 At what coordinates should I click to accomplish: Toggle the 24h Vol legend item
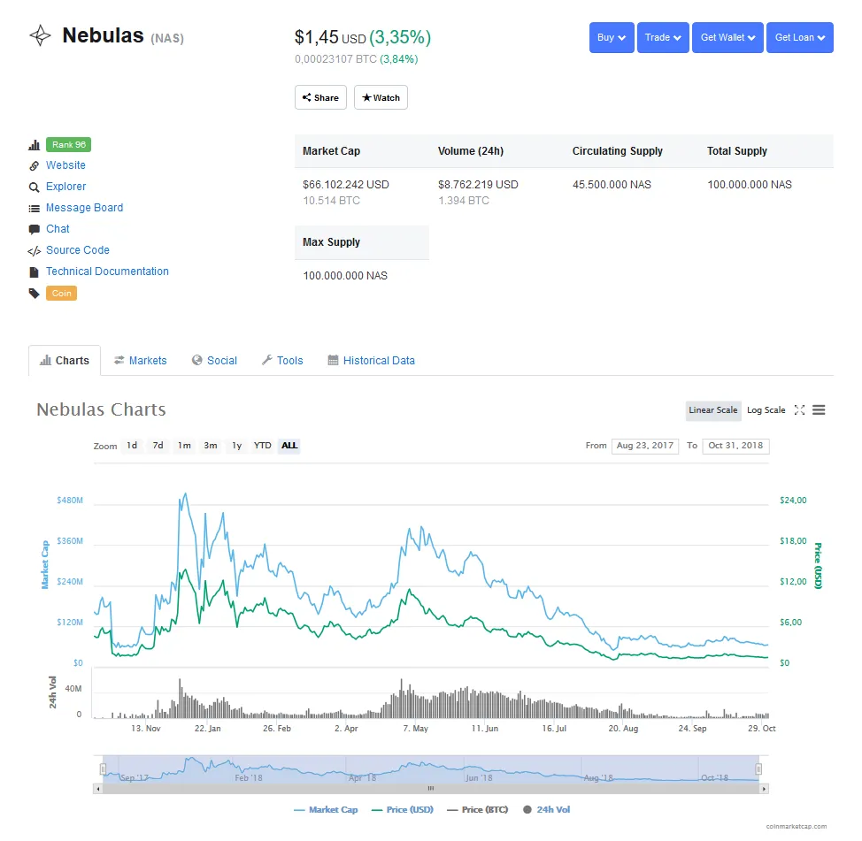pos(546,810)
